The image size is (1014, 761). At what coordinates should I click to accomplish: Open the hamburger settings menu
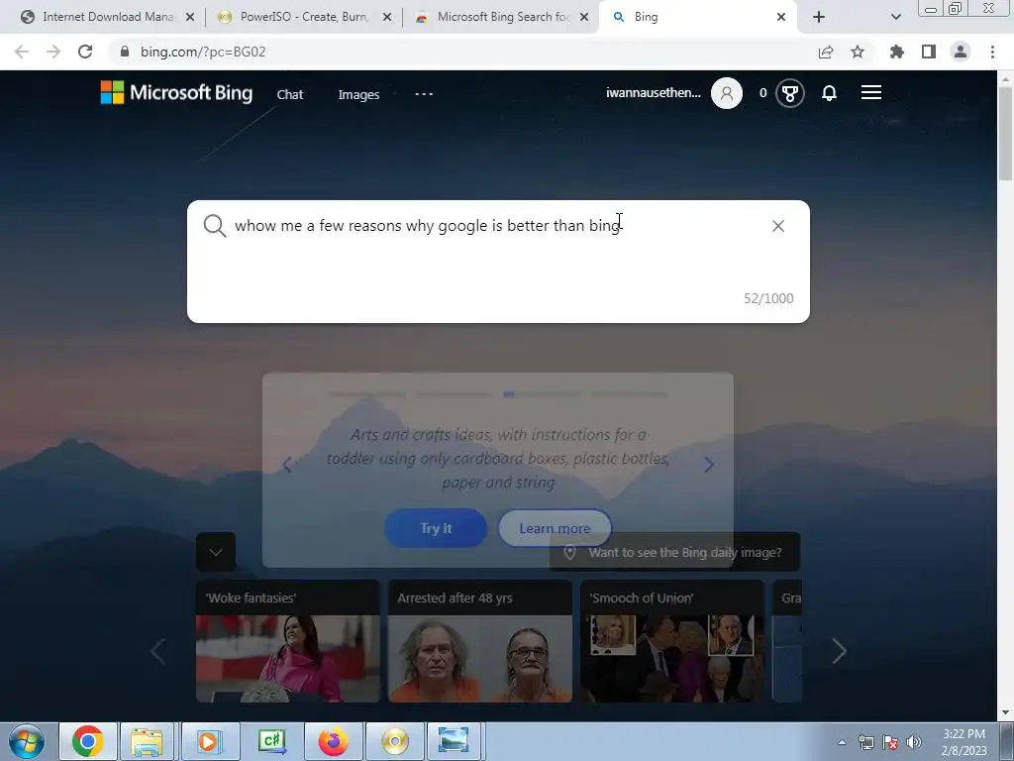pos(871,92)
